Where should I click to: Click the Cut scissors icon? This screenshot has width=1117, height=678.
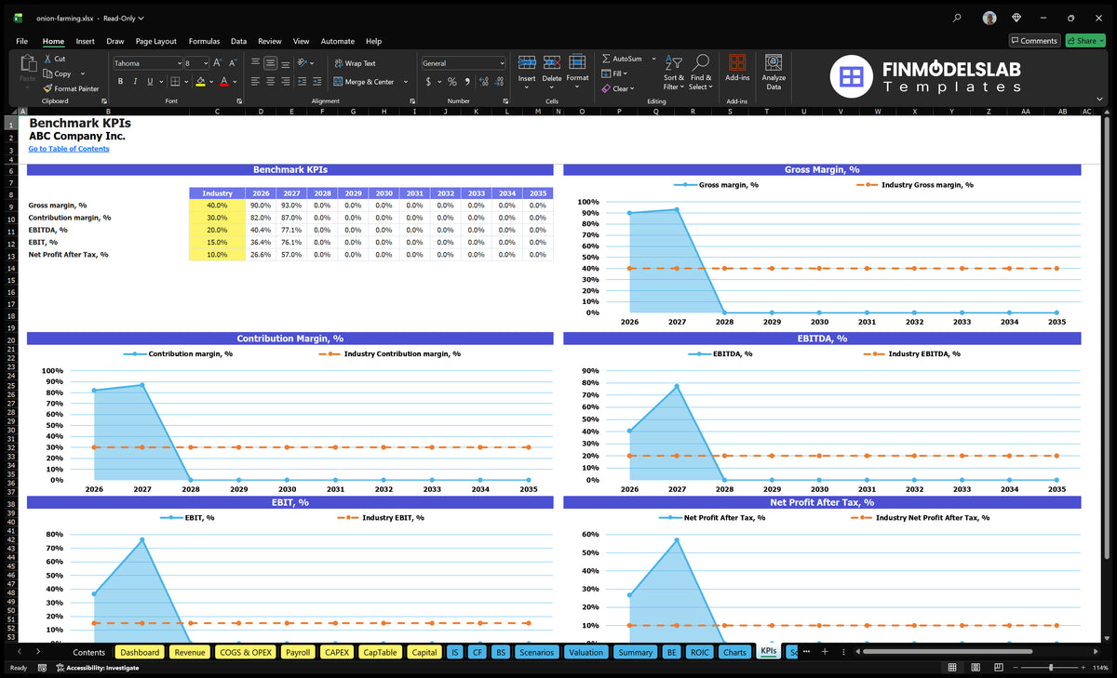(47, 59)
